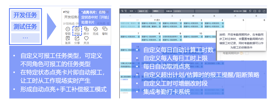The image size is (273, 99).
Task: Click +2 查看更多 in the bottom calendar row
Action: click(124, 93)
